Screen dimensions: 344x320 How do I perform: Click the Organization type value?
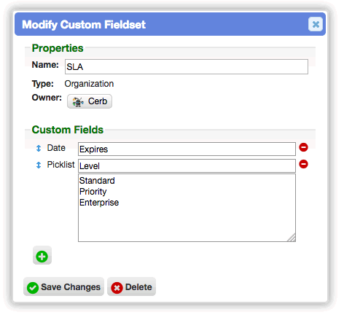[89, 84]
